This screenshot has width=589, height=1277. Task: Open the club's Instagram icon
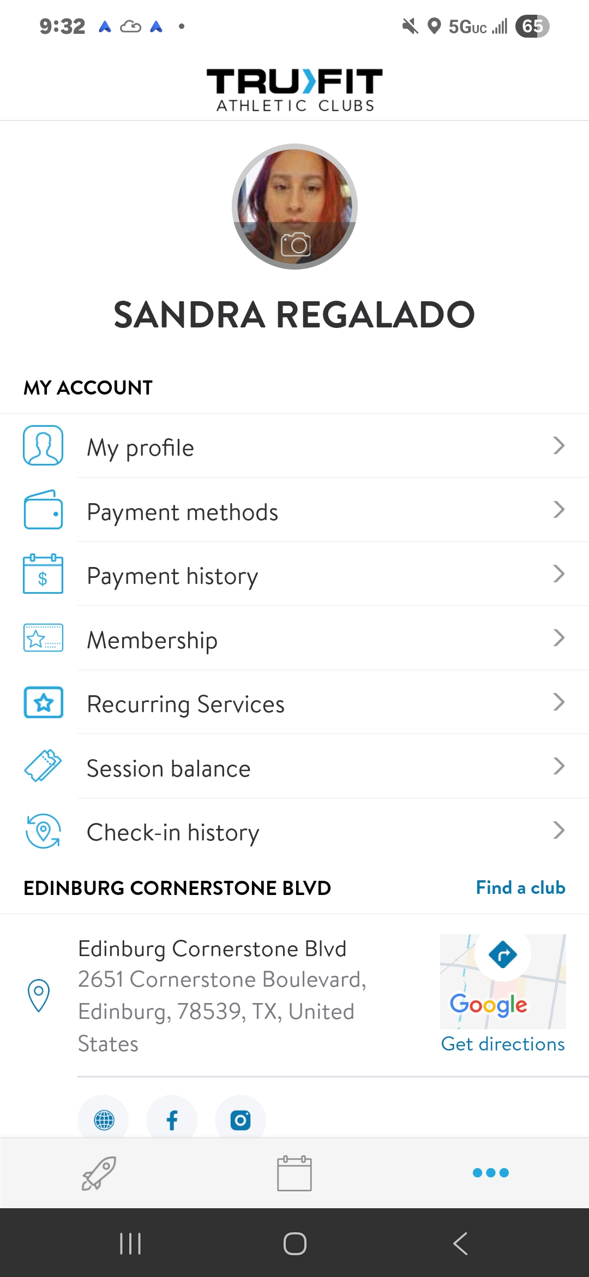(241, 1120)
